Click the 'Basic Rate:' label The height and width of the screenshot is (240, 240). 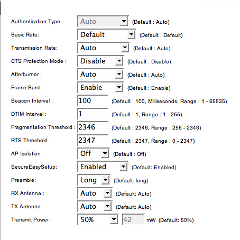click(25, 35)
